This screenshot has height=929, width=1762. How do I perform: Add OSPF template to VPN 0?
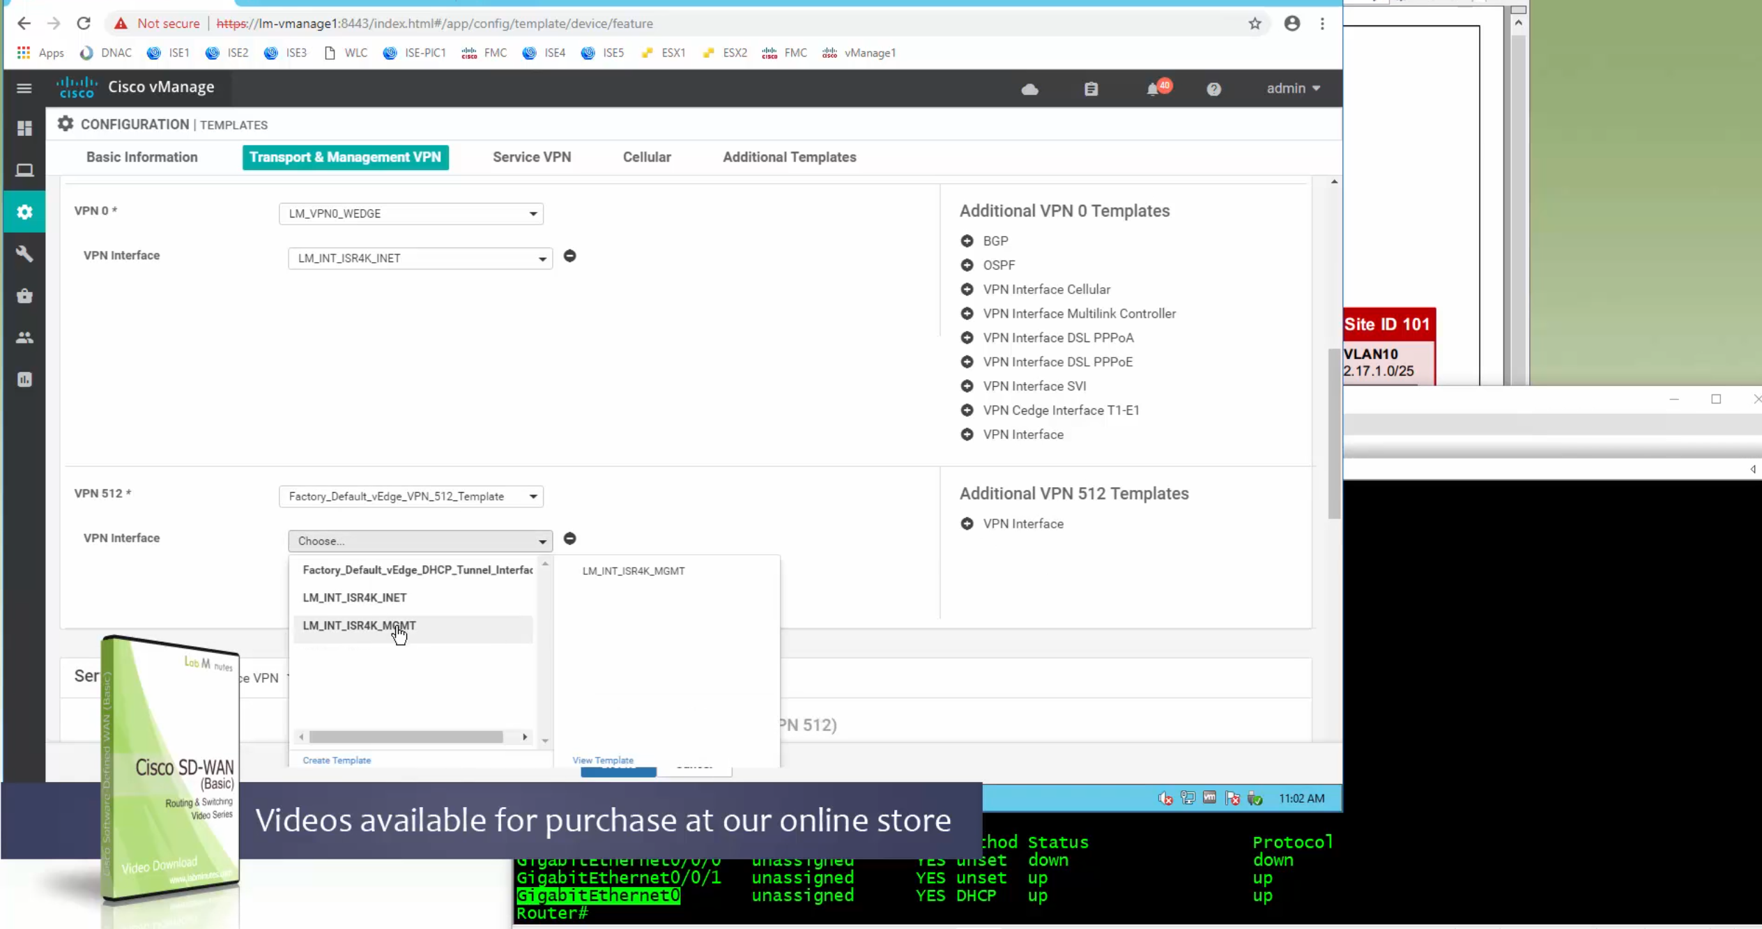click(967, 265)
